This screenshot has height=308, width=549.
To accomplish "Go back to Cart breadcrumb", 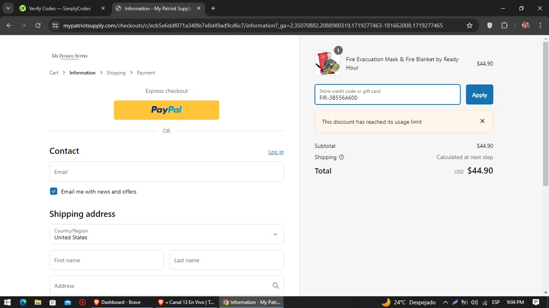I will [x=54, y=73].
